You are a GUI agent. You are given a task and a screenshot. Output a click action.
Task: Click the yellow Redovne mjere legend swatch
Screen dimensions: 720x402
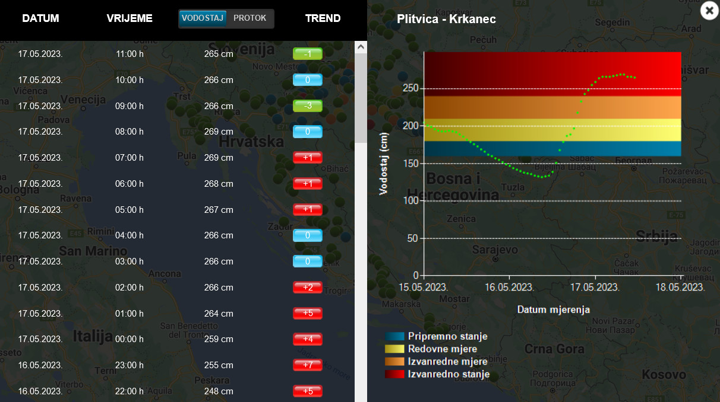click(394, 349)
